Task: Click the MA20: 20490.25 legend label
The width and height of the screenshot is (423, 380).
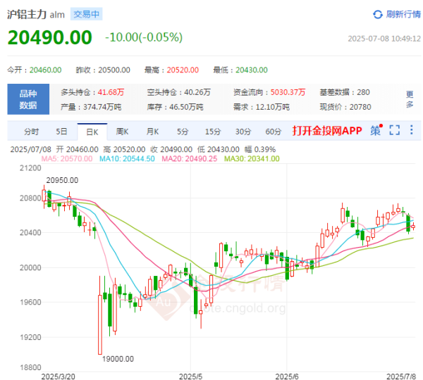Action: [x=190, y=158]
